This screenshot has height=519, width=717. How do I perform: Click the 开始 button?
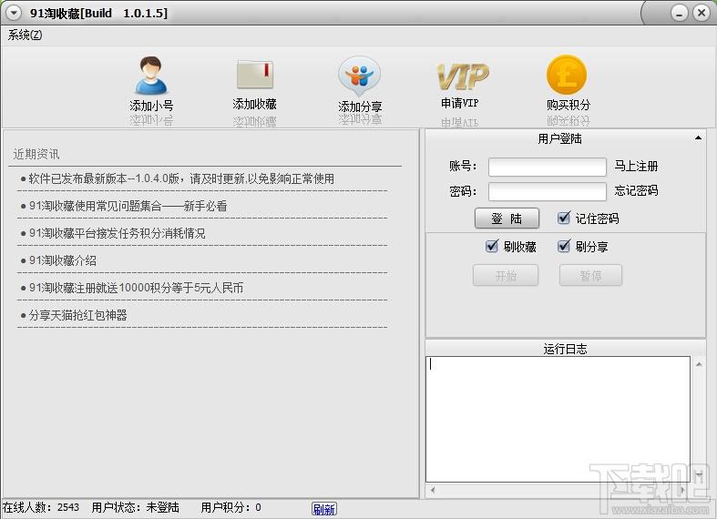point(506,276)
